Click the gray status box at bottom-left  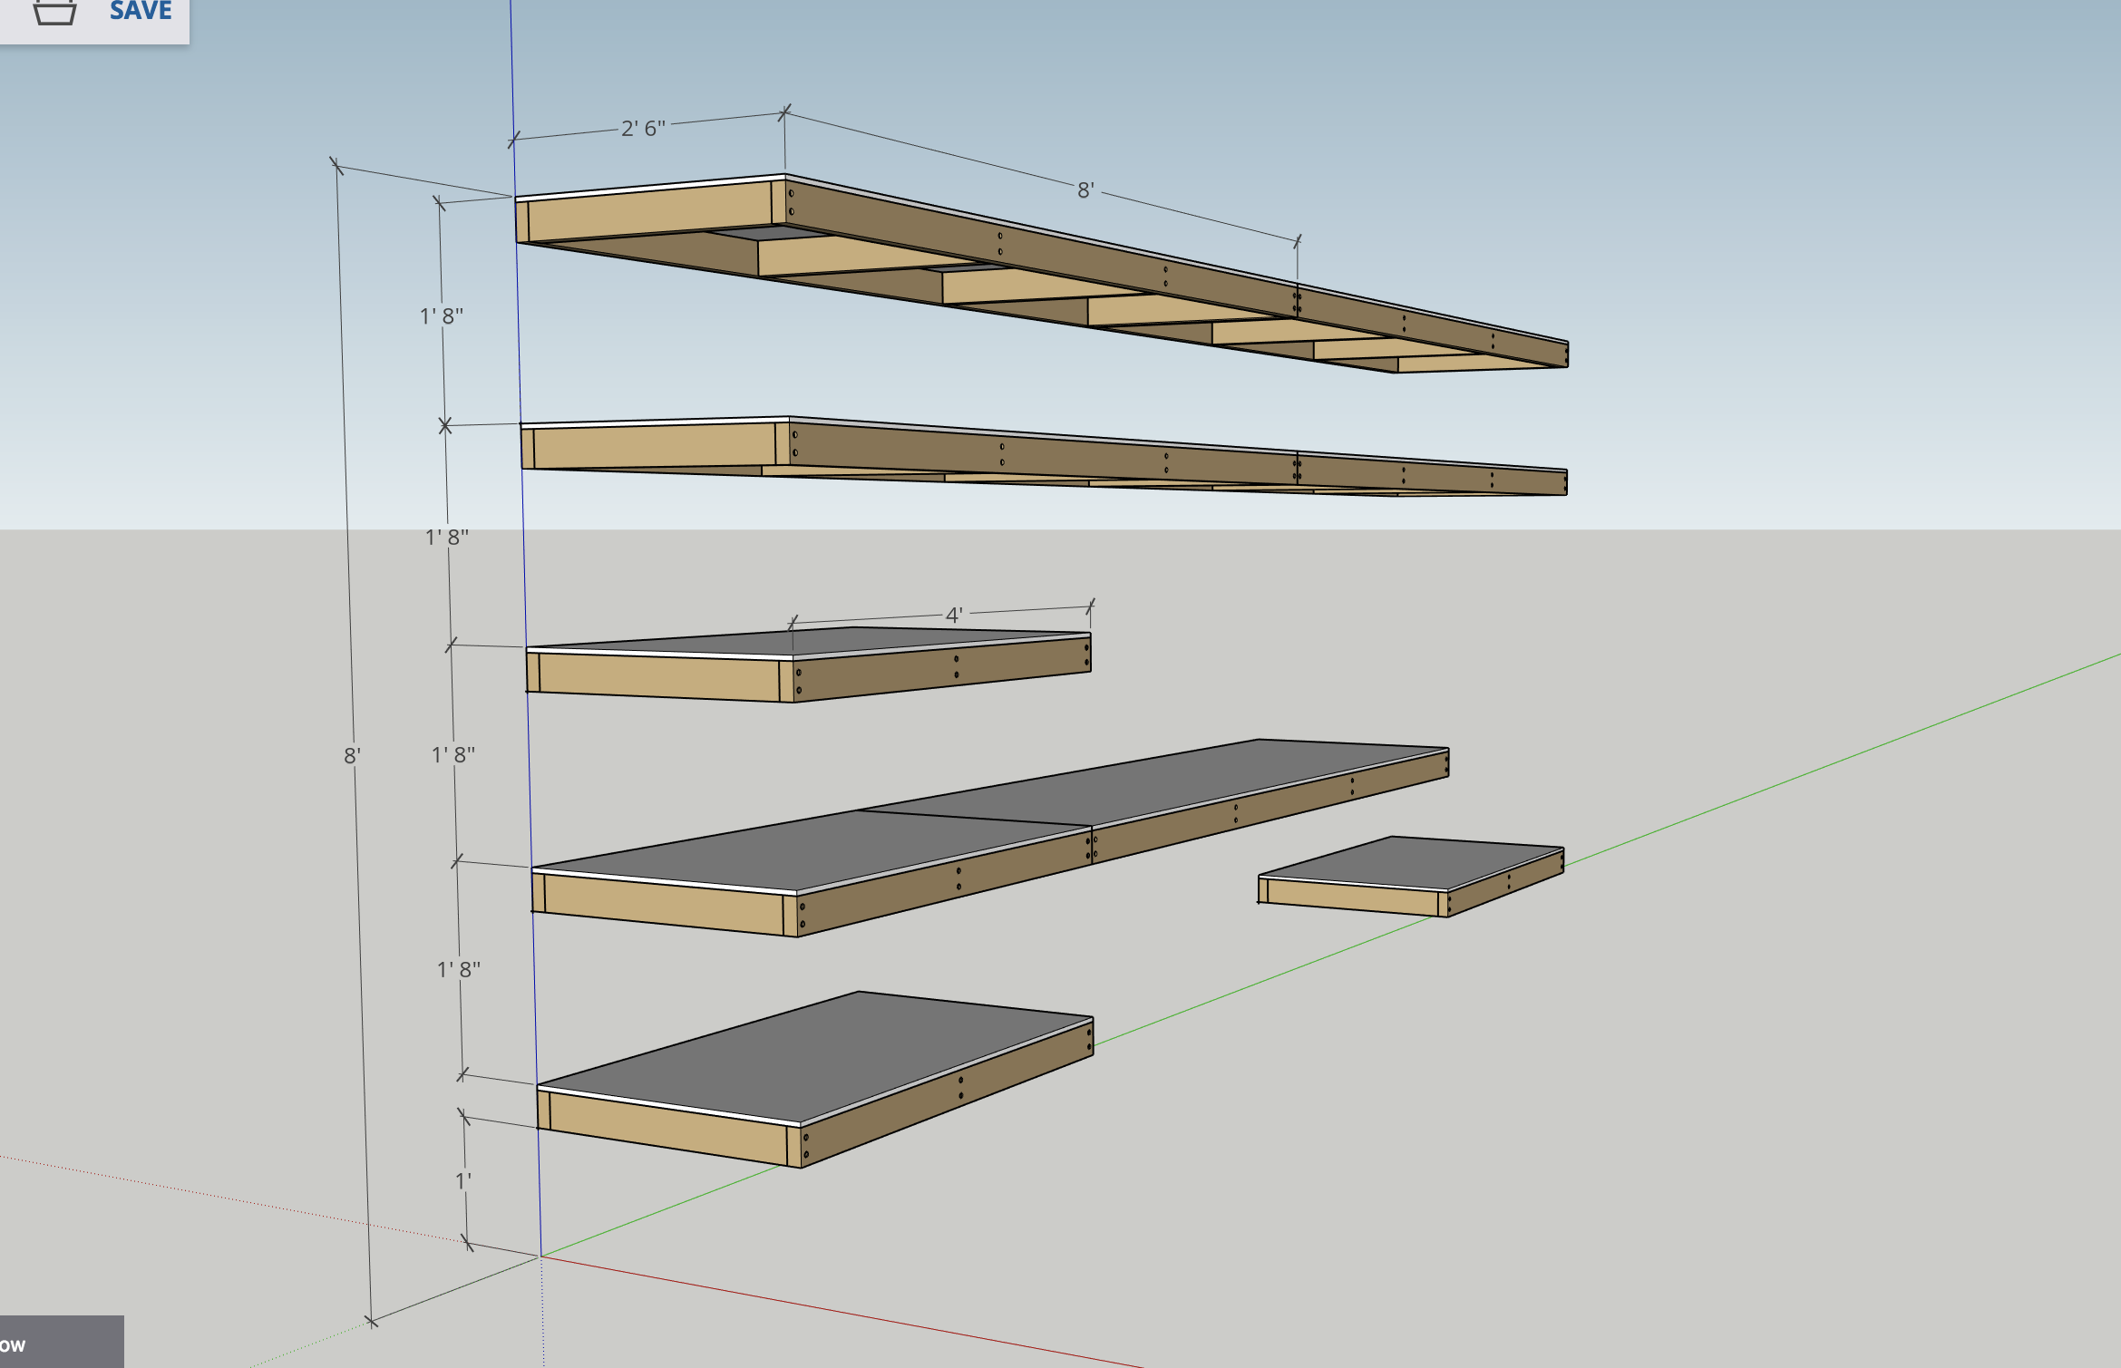[x=61, y=1343]
